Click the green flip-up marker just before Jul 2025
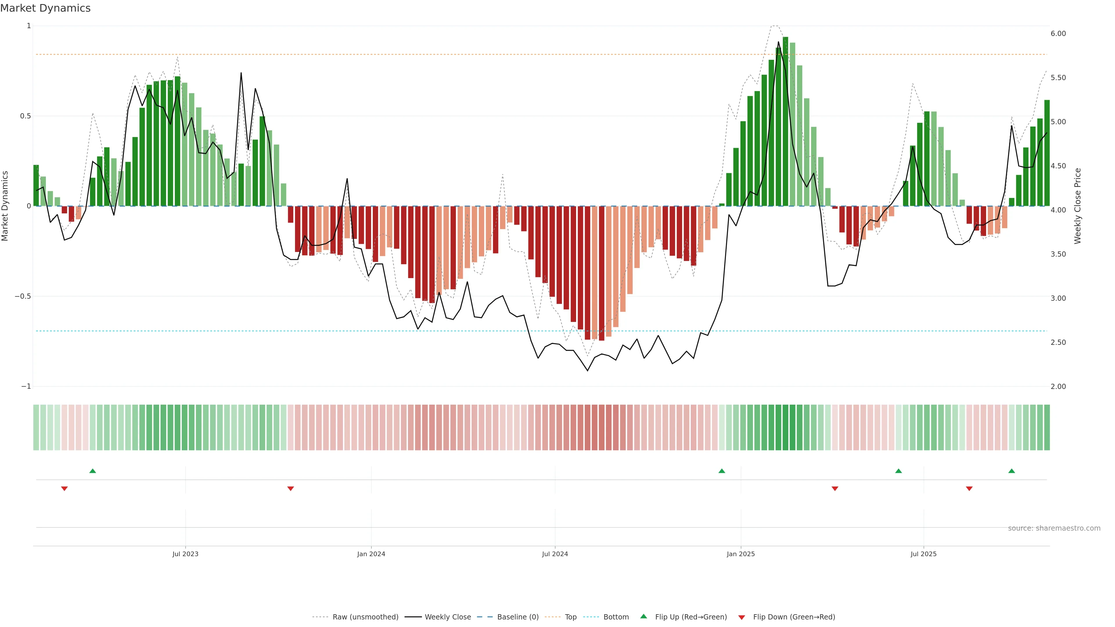This screenshot has height=627, width=1115. pyautogui.click(x=899, y=471)
